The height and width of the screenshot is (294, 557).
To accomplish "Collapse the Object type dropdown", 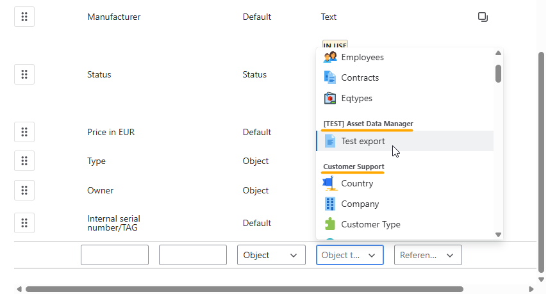I will pyautogui.click(x=350, y=255).
